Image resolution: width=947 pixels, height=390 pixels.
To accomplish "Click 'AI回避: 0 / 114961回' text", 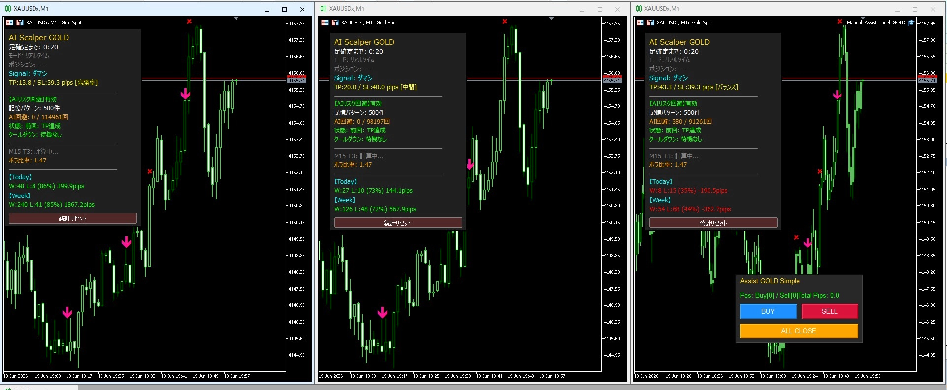I will click(38, 117).
